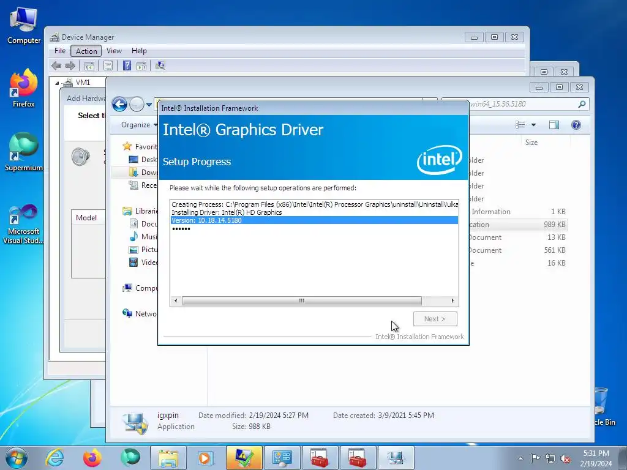Viewport: 627px width, 470px height.
Task: Open the recent locations dropdown arrow
Action: 149,105
